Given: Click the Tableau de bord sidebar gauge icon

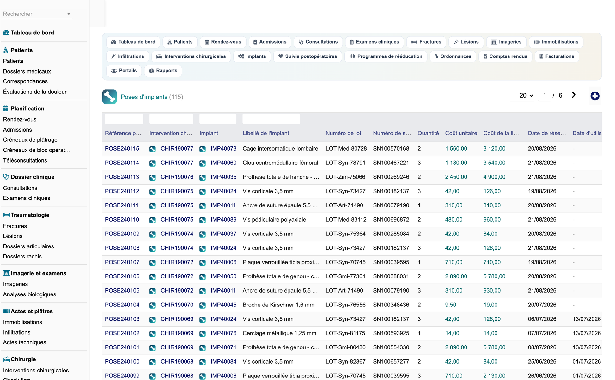Looking at the screenshot, I should (6, 33).
